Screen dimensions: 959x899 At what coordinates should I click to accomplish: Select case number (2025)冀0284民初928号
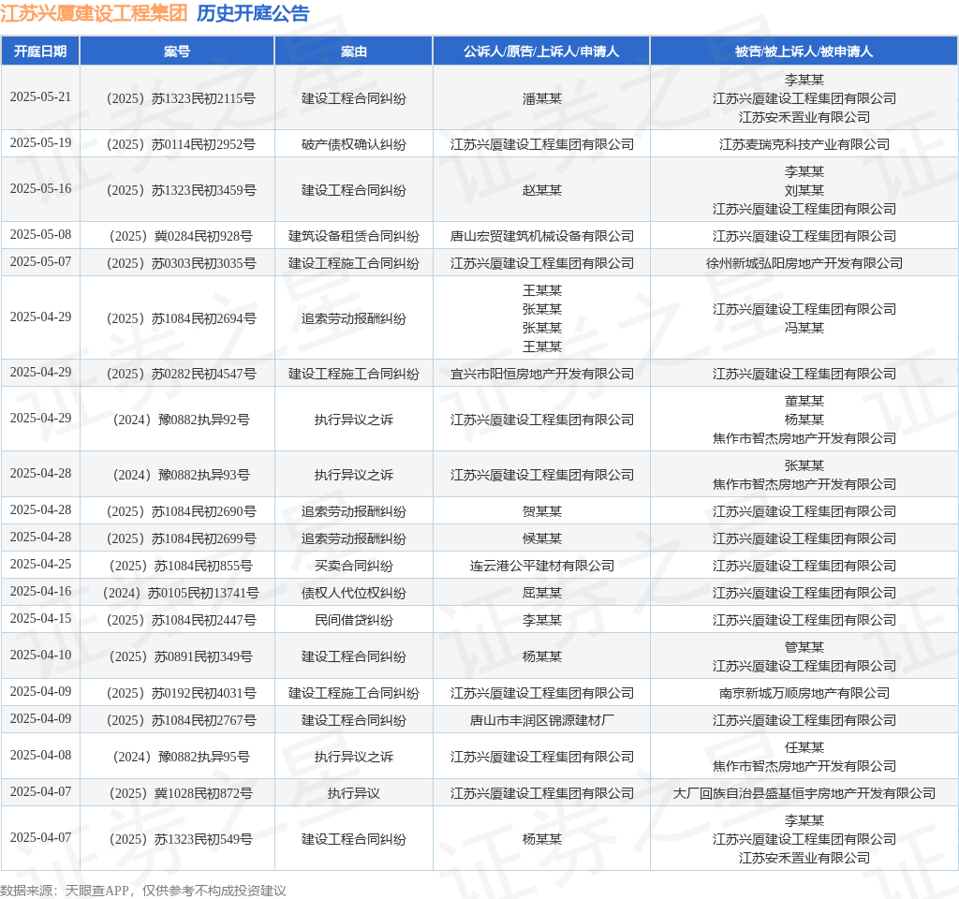[181, 236]
